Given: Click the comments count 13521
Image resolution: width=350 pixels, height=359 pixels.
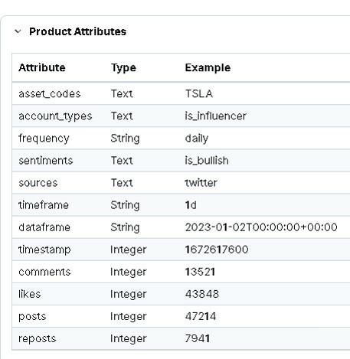Looking at the screenshot, I should (200, 272).
